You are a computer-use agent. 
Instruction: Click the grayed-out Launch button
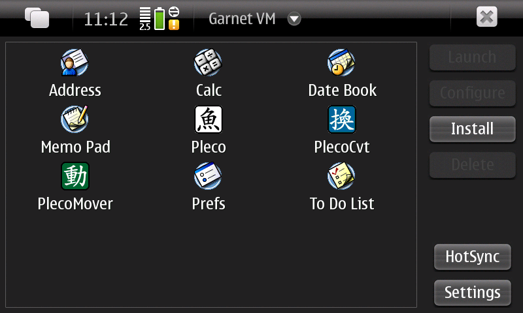tap(472, 57)
